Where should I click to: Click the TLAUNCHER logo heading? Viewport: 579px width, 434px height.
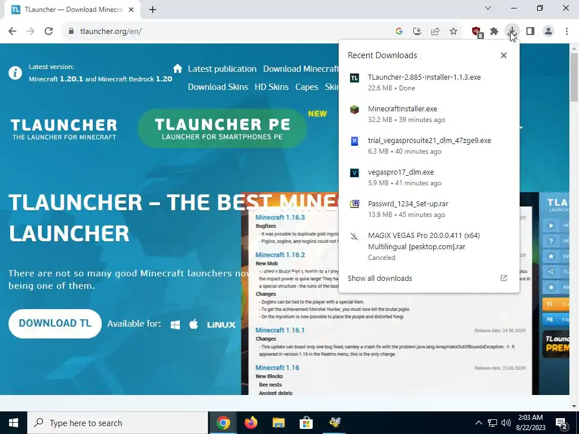pos(64,129)
